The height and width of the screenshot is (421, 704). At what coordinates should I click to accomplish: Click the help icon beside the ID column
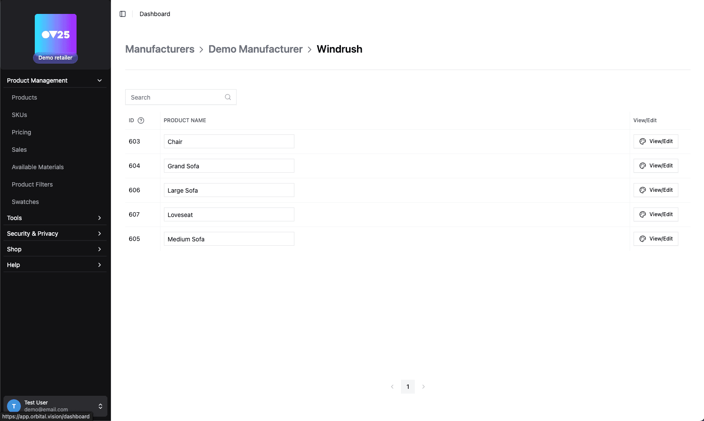(x=140, y=120)
